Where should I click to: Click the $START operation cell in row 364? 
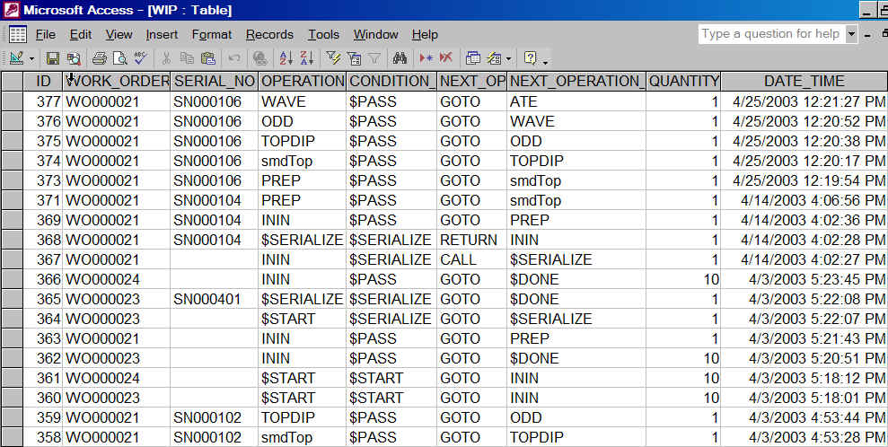303,320
